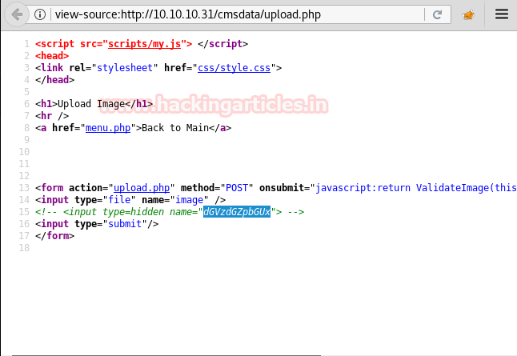Click the <hr /> tag on line 7
Viewport: 517px width, 356px height.
pyautogui.click(x=52, y=116)
